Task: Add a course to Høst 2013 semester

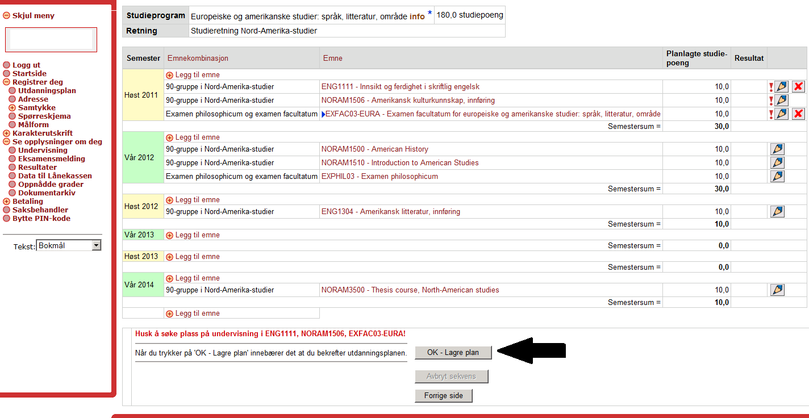Action: click(x=193, y=257)
